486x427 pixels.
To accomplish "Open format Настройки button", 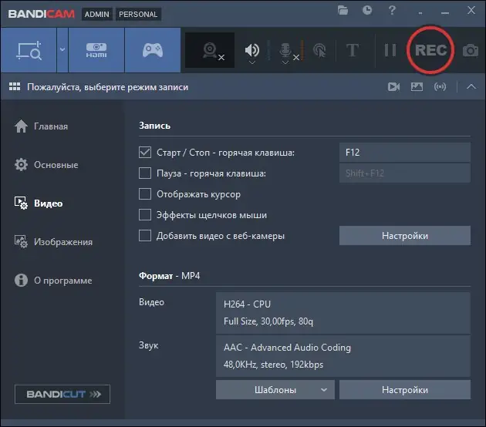I will 405,390.
